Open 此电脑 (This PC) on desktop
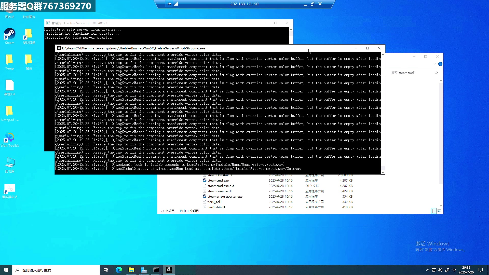489x275 pixels. (x=9, y=165)
